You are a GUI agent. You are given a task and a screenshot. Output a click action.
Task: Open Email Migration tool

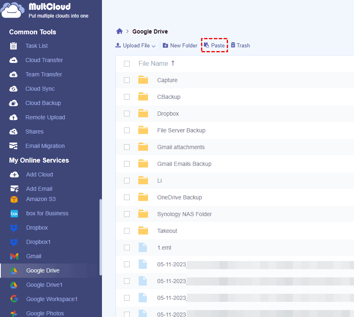45,146
